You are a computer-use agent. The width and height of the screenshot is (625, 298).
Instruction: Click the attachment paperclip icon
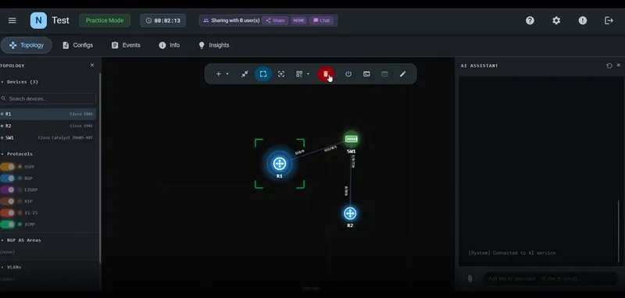(x=470, y=279)
